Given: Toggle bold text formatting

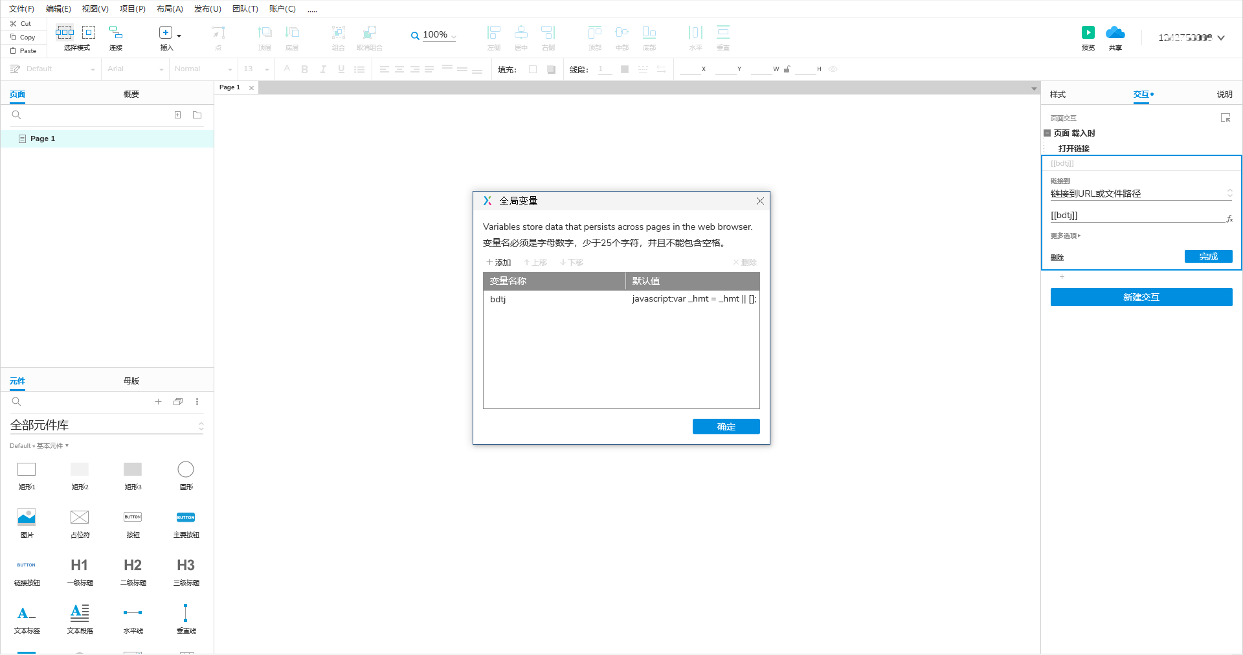Looking at the screenshot, I should coord(304,69).
